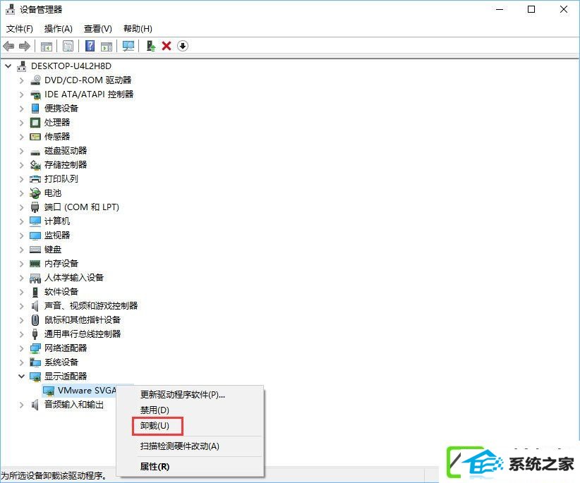
Task: Choose 扫描检测硬件改动(A) in context menu
Action: tap(190, 446)
